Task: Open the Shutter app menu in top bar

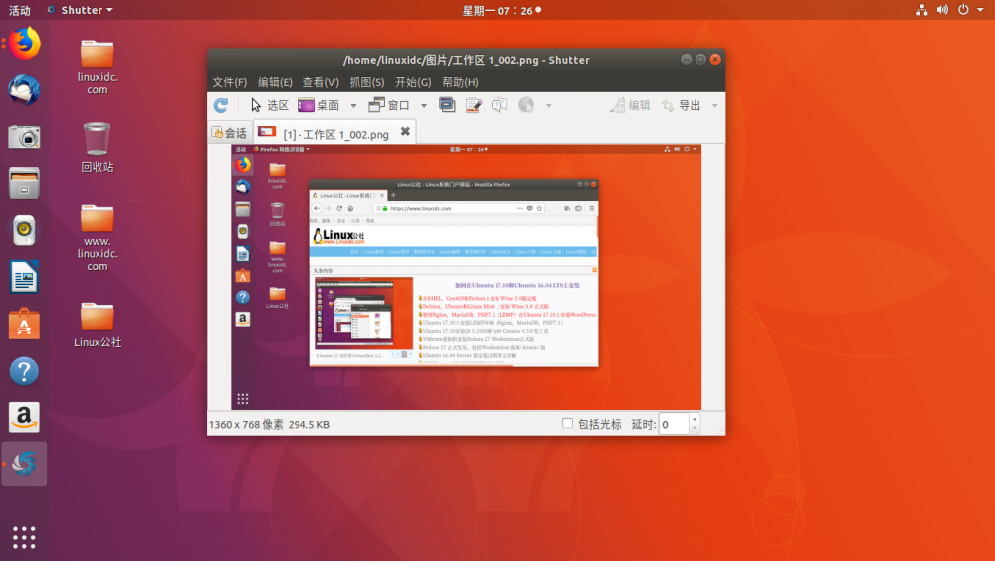Action: (81, 10)
